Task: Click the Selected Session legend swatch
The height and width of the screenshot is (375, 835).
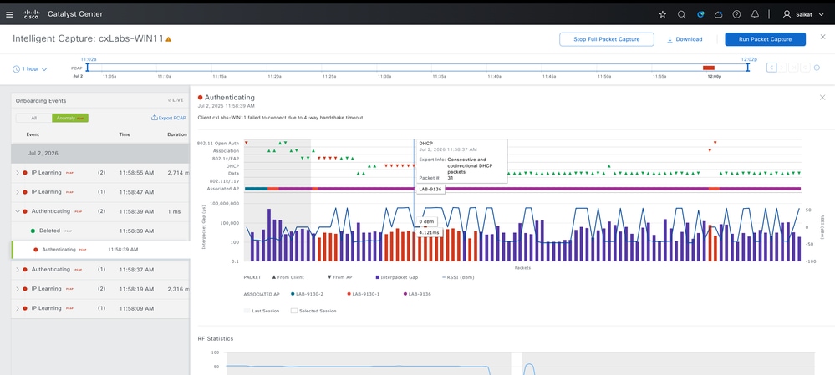Action: [293, 311]
